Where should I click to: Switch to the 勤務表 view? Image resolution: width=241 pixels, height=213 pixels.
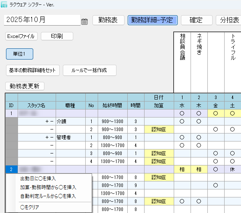[108, 20]
